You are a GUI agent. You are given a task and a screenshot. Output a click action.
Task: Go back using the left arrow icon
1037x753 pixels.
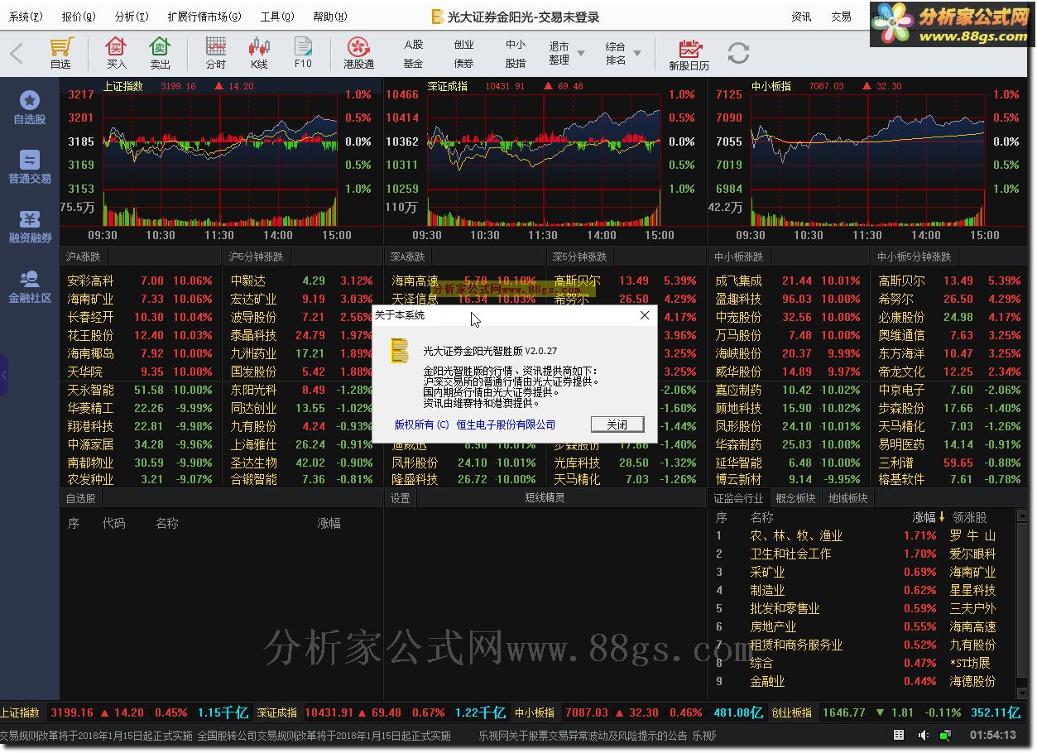[17, 54]
